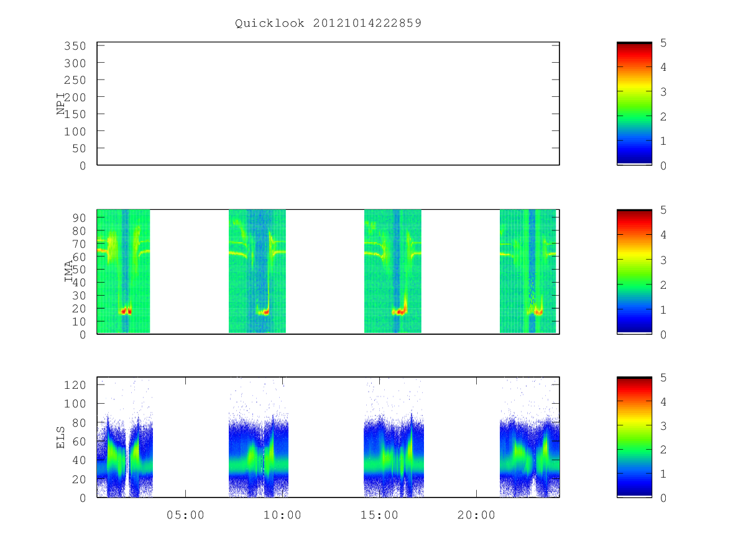Click the first ELS spectrogram segment
The height and width of the screenshot is (559, 746).
125,437
